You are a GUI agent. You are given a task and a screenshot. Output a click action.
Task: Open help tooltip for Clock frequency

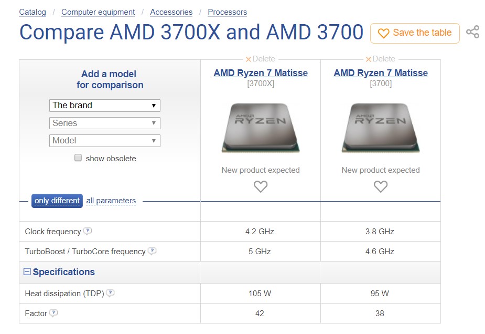(88, 231)
